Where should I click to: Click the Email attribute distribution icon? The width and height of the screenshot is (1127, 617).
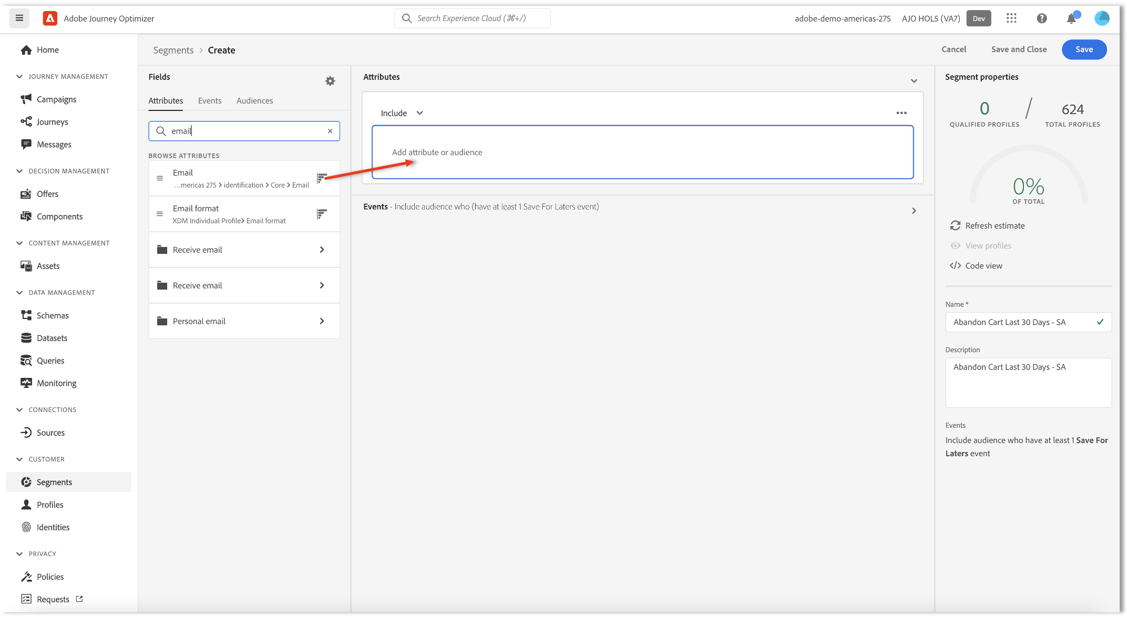click(322, 178)
